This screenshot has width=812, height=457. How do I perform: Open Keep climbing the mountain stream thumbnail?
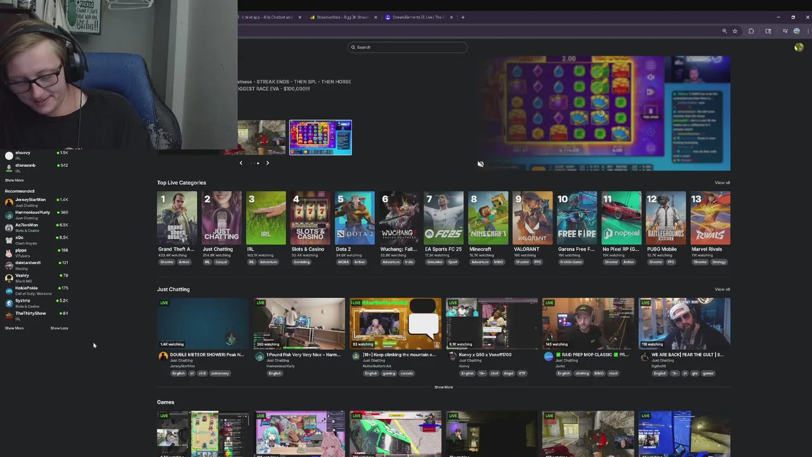coord(396,324)
